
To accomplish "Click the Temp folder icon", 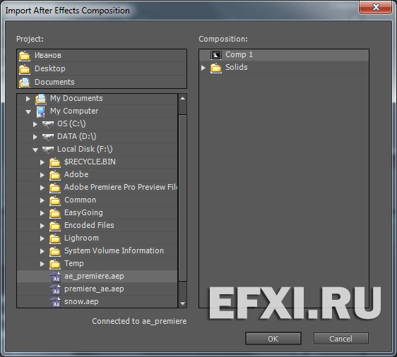I will (54, 264).
